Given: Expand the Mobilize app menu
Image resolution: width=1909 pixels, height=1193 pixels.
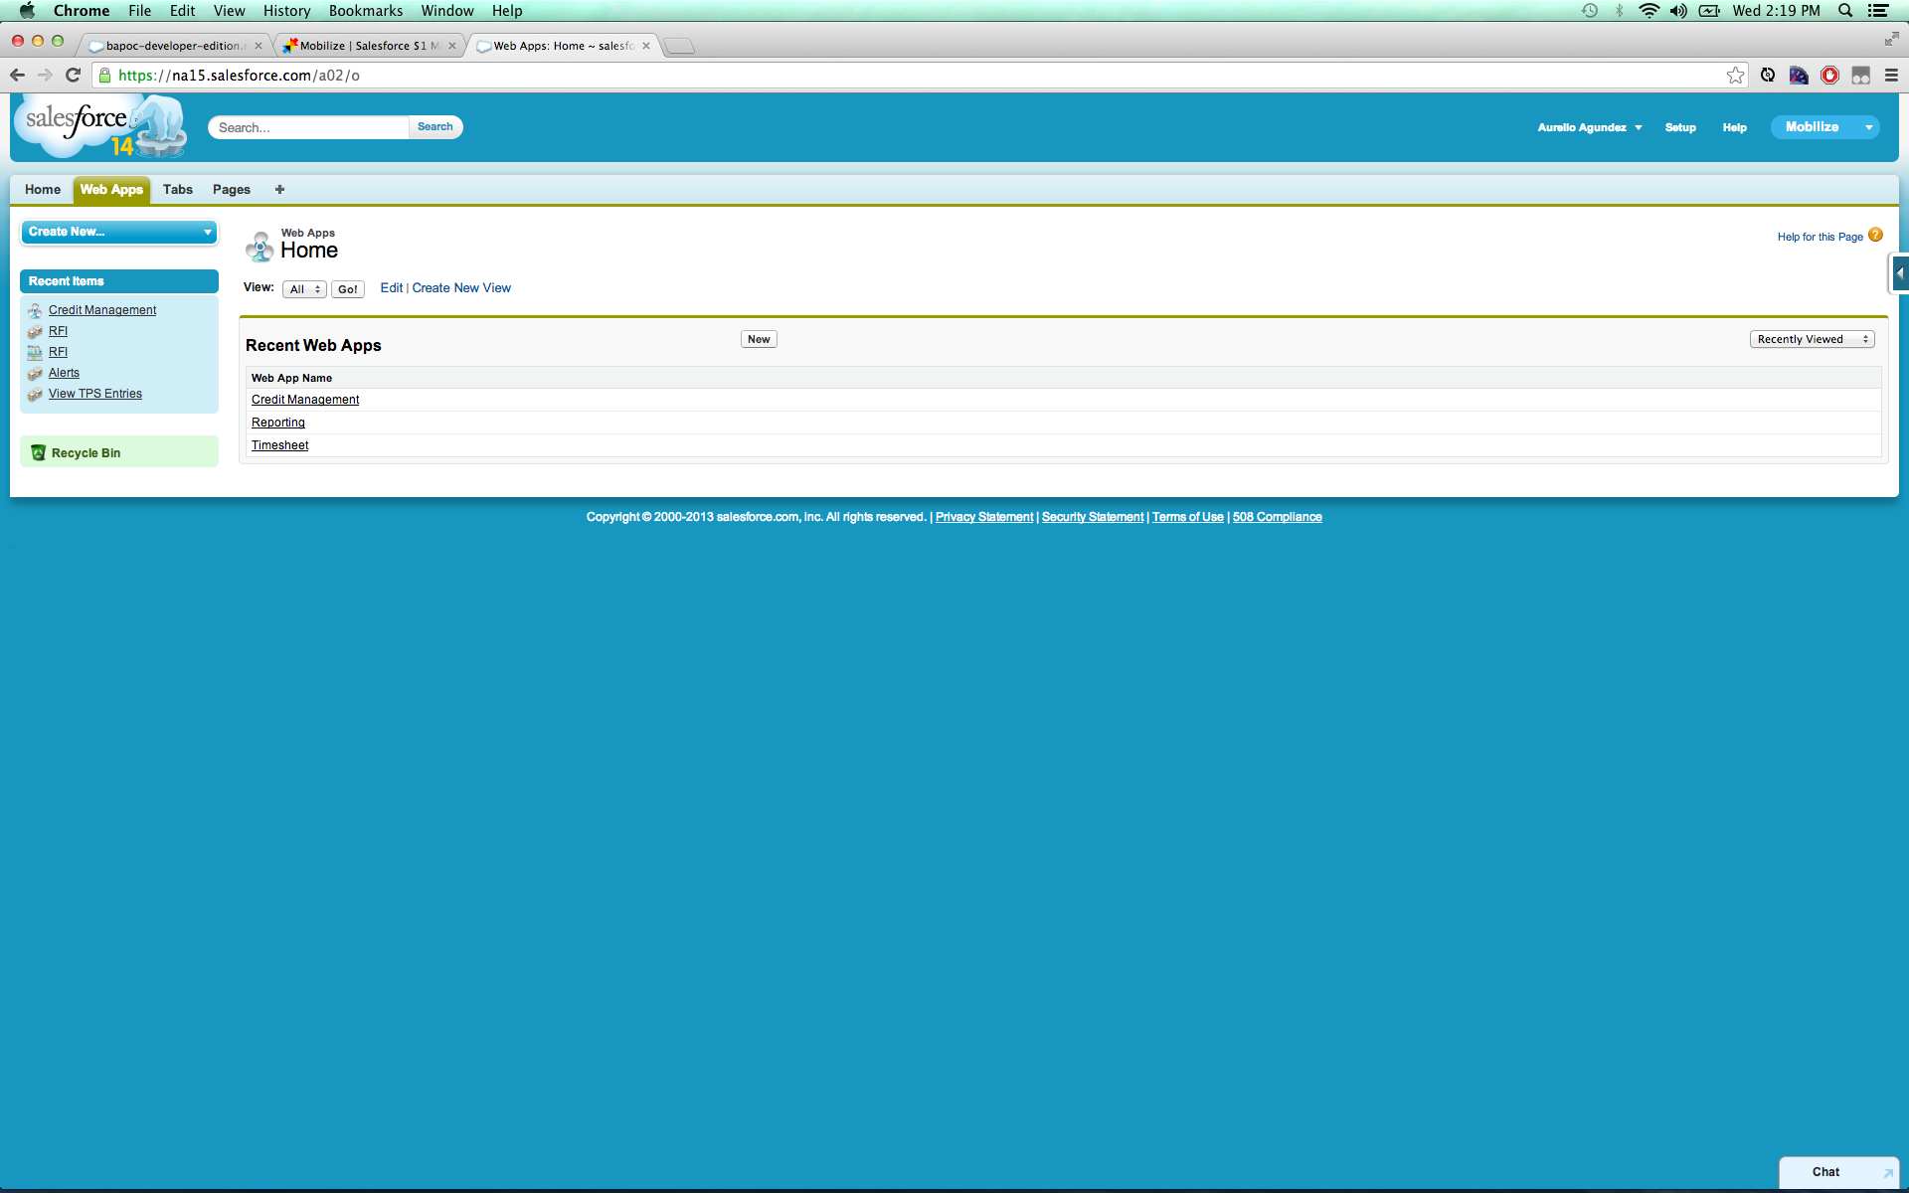Looking at the screenshot, I should click(1868, 127).
